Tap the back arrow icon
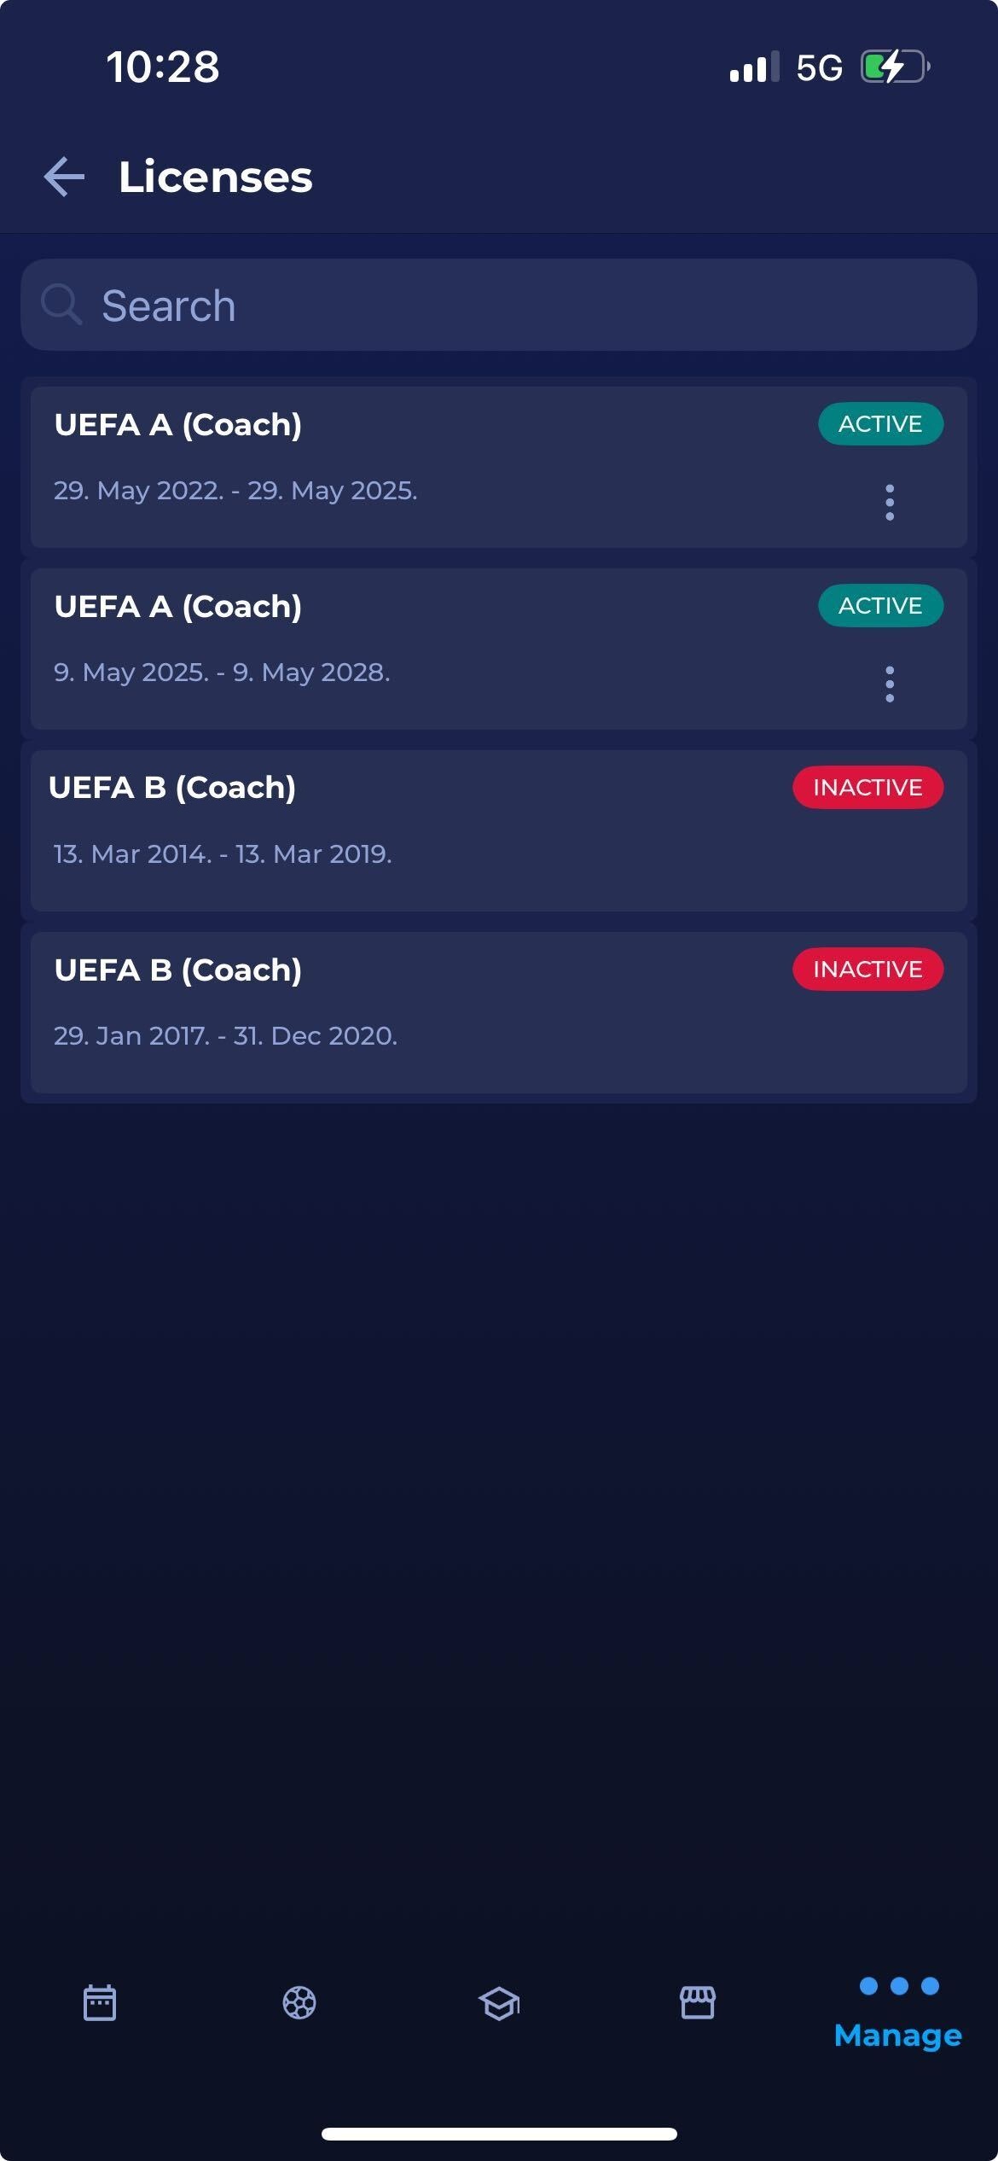This screenshot has width=998, height=2161. point(65,177)
